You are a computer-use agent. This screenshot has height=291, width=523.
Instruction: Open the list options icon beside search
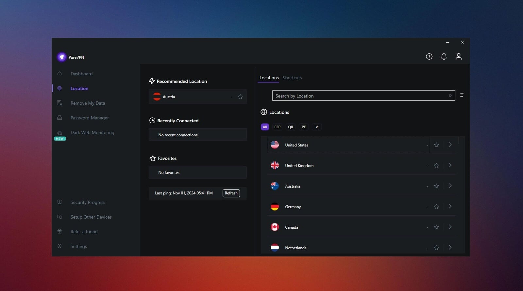click(x=462, y=95)
